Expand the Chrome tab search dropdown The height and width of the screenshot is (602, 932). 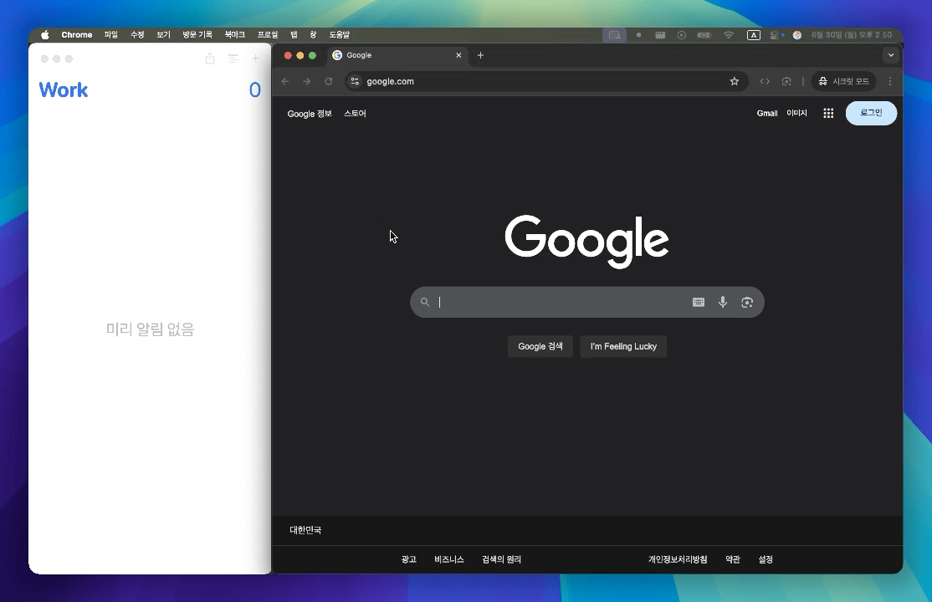point(890,55)
